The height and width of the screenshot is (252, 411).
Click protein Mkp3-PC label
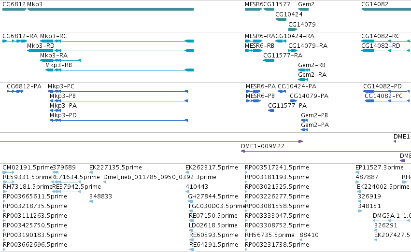(61, 86)
